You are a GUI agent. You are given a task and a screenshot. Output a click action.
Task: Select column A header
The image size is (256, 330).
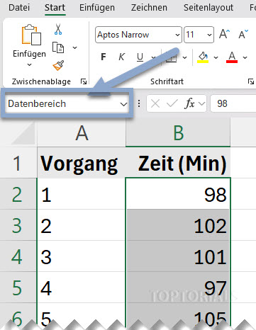point(82,133)
